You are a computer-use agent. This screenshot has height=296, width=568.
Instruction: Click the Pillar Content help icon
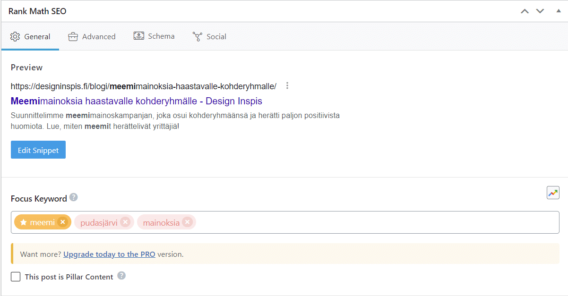pyautogui.click(x=121, y=276)
